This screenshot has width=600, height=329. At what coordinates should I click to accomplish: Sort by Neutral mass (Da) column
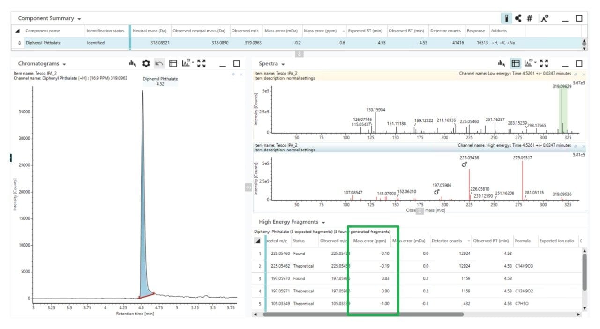coord(150,31)
